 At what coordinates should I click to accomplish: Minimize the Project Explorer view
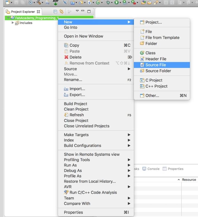pyautogui.click(x=83, y=11)
